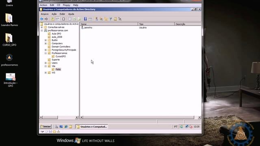
Task: Click the Usuário type cell for jaminho
Action: point(143,28)
